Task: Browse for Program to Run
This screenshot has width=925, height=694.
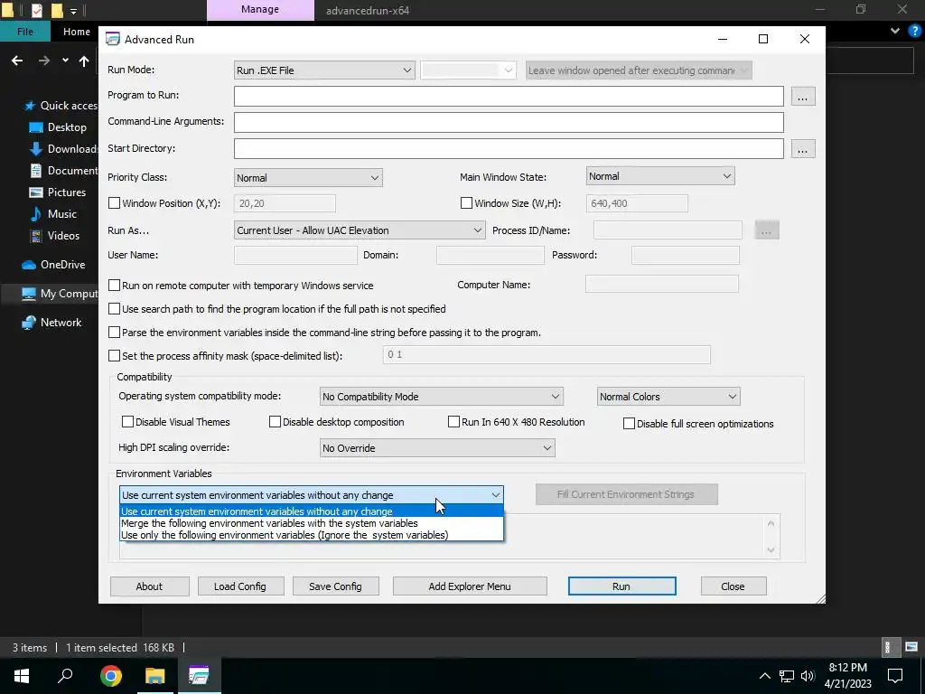Action: tap(802, 96)
